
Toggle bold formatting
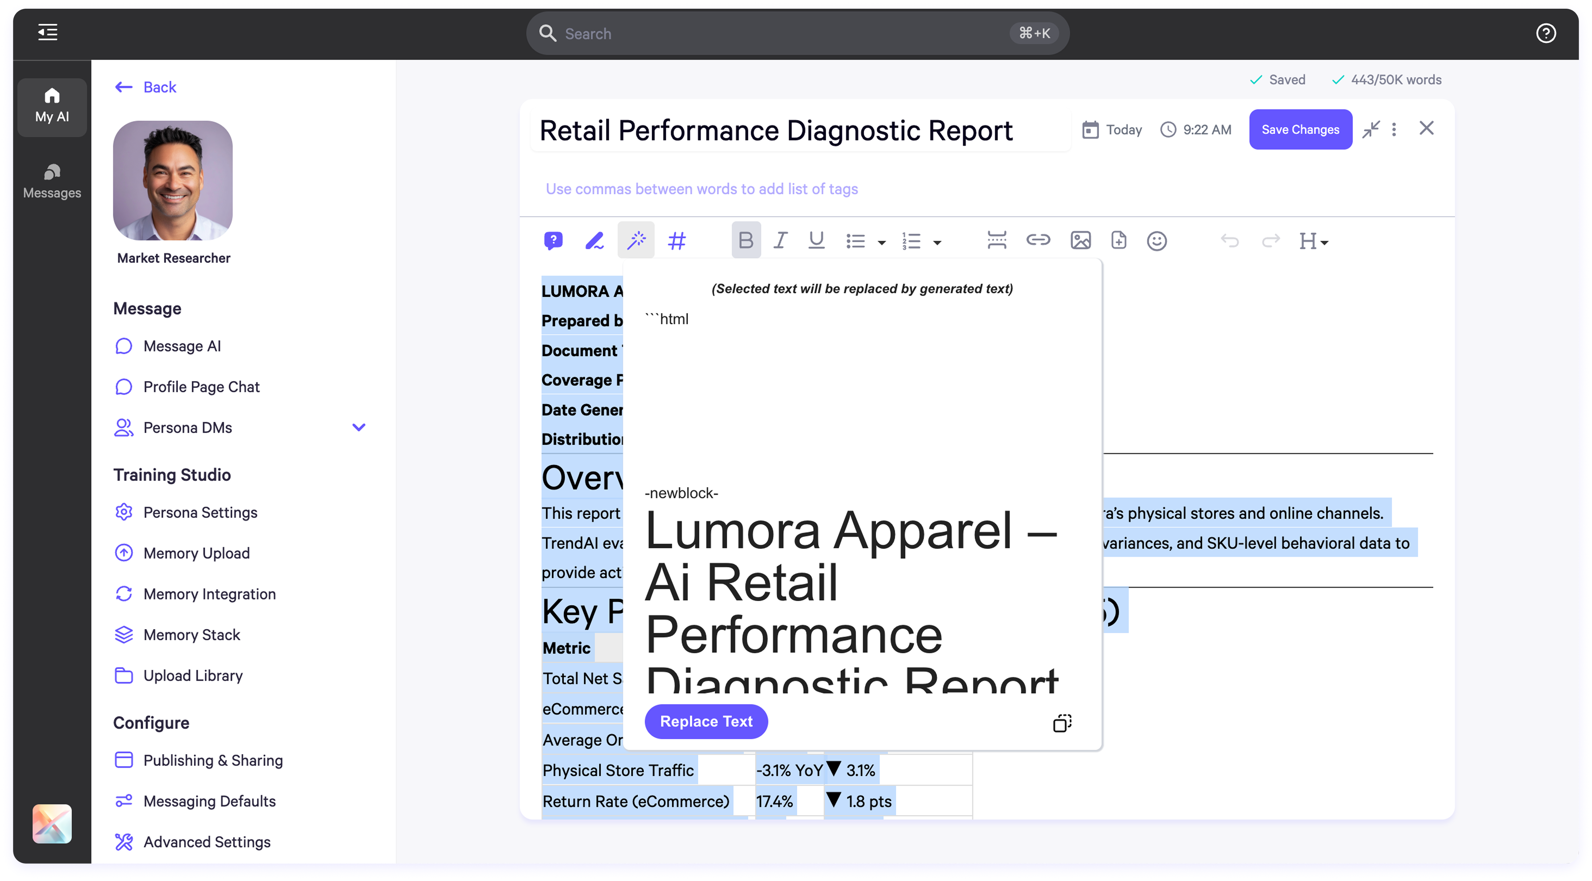(x=745, y=240)
